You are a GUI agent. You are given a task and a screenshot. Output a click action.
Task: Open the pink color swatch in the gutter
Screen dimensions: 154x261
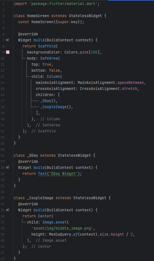click(8, 52)
